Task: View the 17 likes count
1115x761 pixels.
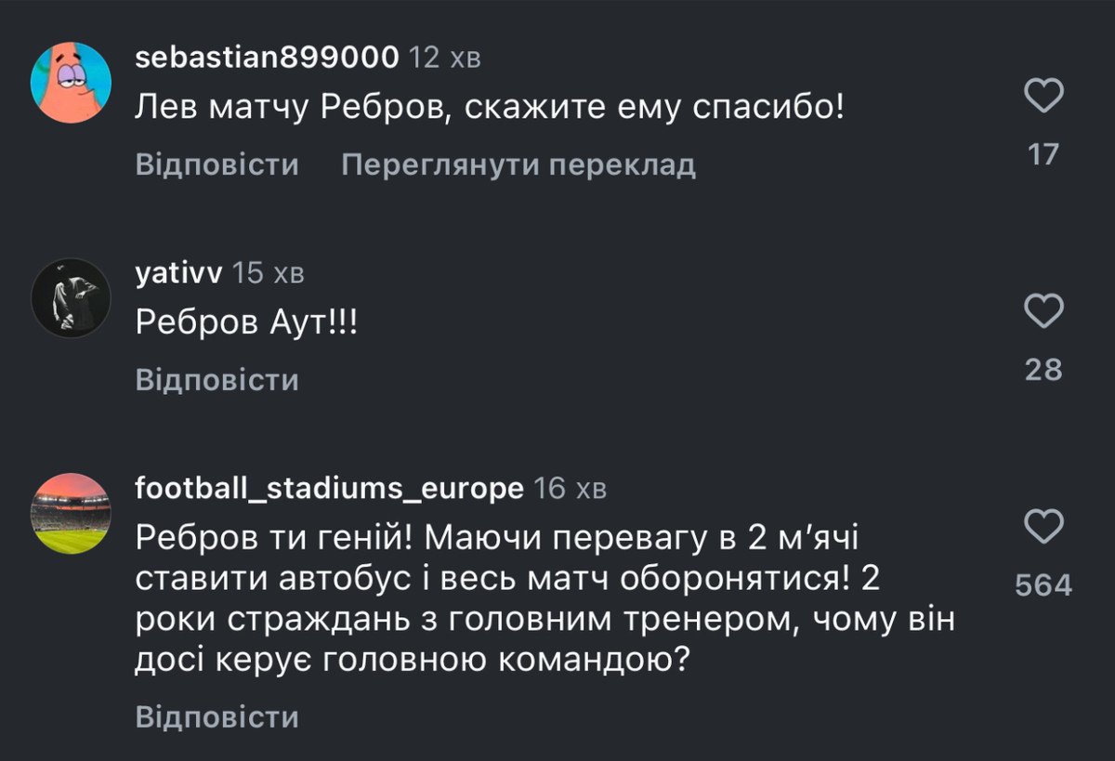Action: point(1043,154)
